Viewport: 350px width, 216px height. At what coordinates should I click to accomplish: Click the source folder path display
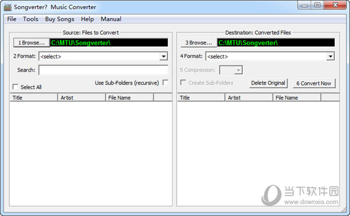click(x=109, y=43)
